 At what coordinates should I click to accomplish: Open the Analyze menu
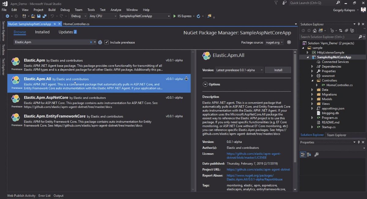116,9
